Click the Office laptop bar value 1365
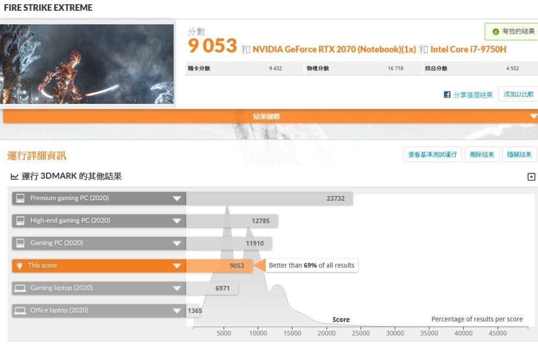 pos(195,311)
